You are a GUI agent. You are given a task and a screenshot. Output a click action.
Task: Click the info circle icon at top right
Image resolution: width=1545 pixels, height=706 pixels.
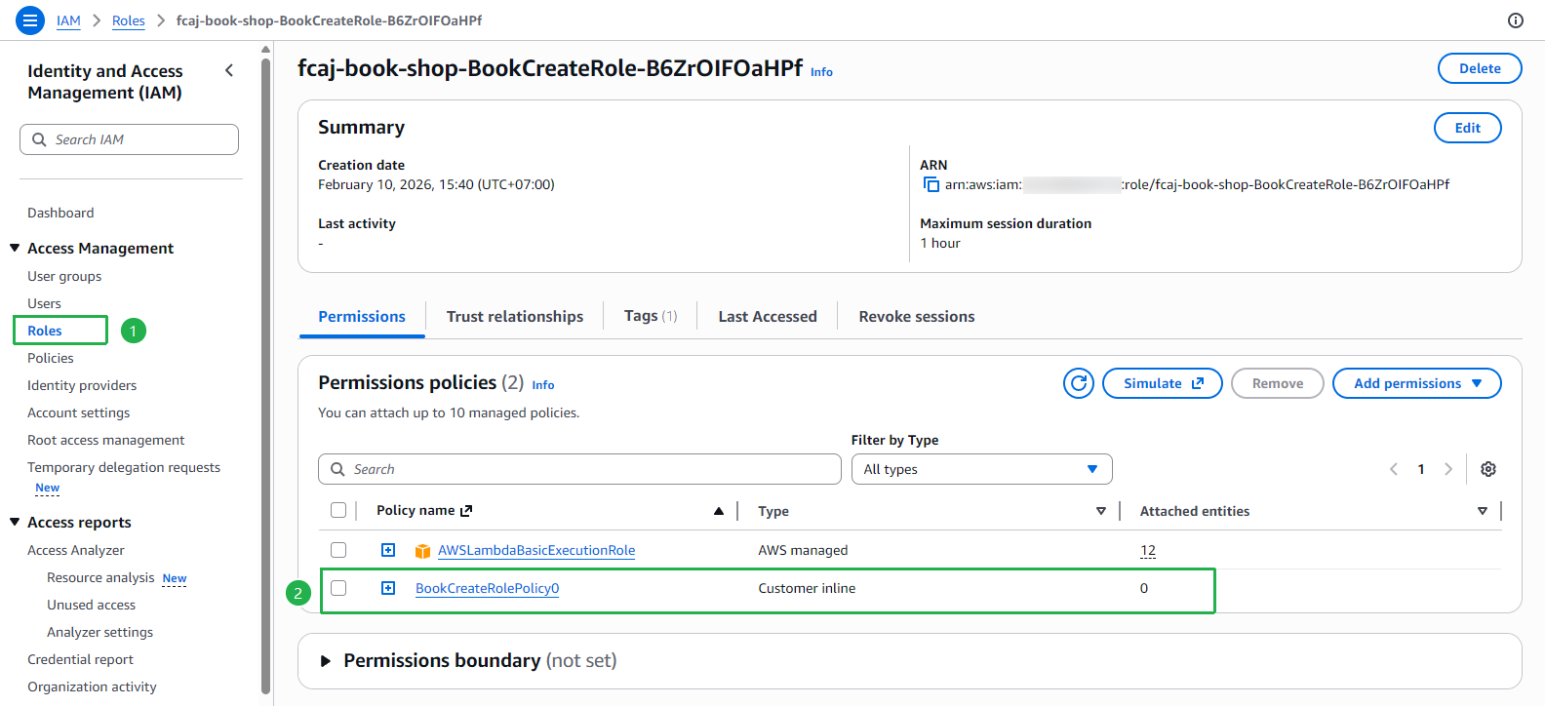point(1516,20)
